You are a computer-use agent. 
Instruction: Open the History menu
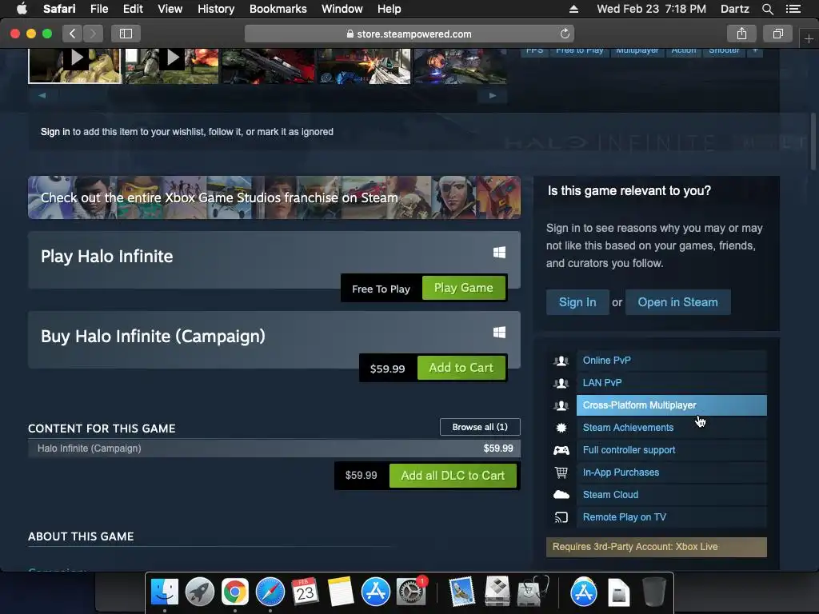pos(216,9)
